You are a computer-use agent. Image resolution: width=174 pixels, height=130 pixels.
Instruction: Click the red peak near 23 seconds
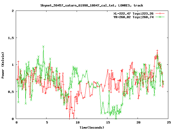(157, 51)
